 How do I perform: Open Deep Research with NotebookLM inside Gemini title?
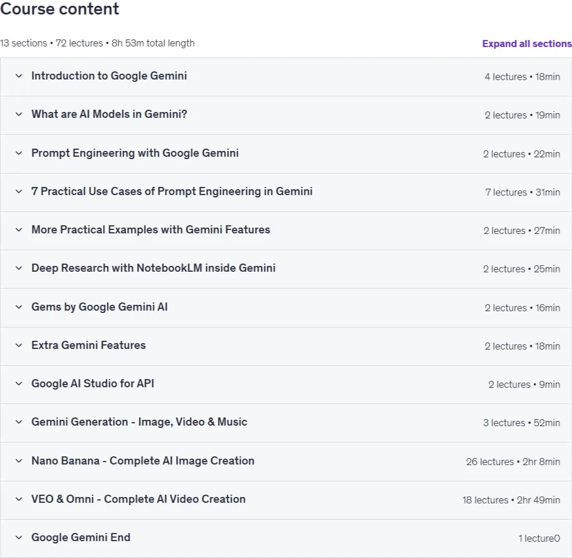(153, 268)
